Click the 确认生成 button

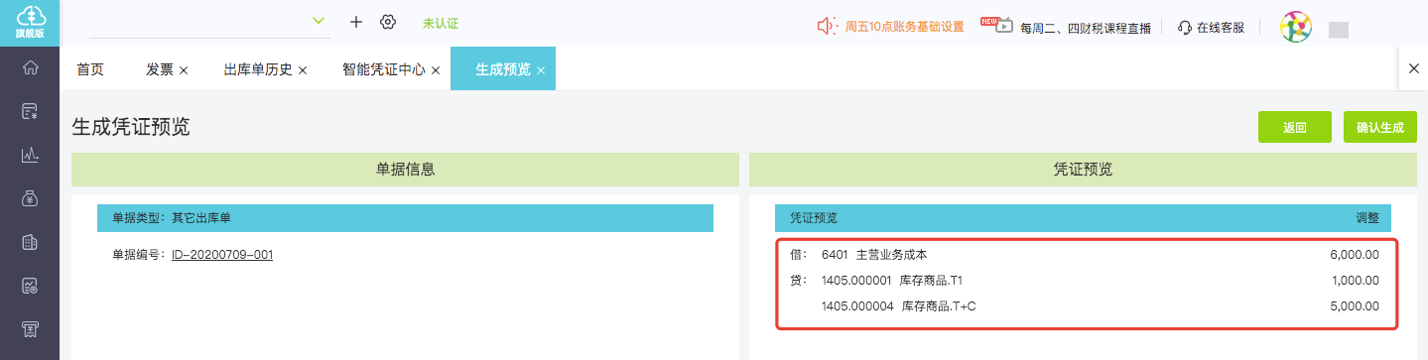coord(1380,127)
